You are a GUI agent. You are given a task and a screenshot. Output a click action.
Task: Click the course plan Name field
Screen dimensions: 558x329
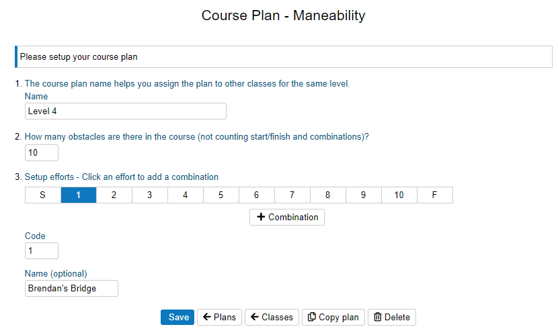click(125, 111)
